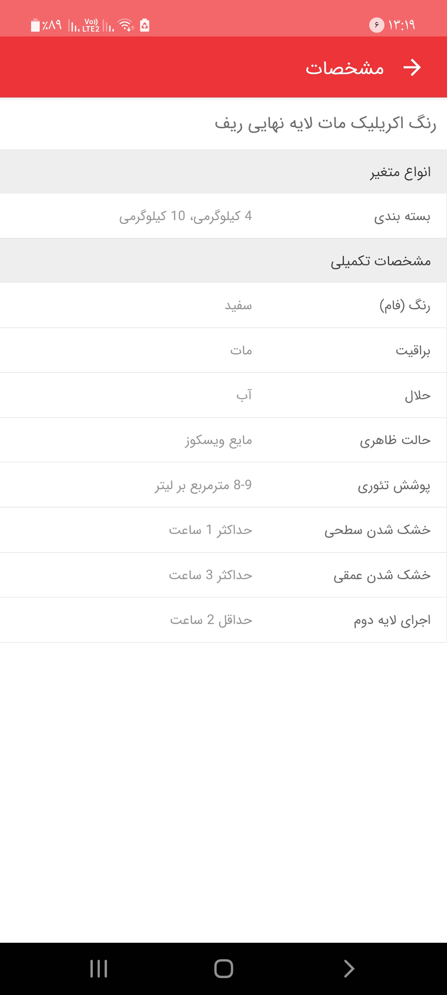This screenshot has width=447, height=995.
Task: Tap the خشک شدن سطحی row
Action: tap(223, 530)
